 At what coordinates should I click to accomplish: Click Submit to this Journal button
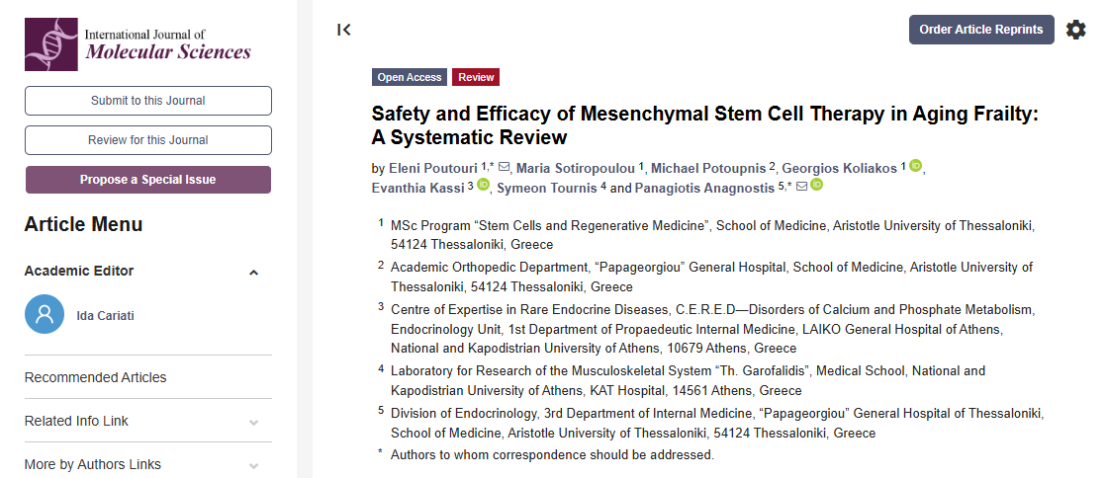(148, 101)
